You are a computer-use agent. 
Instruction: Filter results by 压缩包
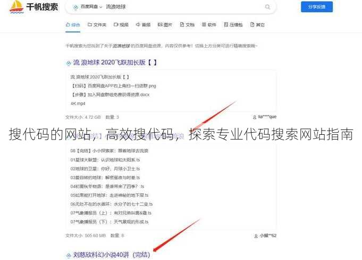[x=233, y=24]
